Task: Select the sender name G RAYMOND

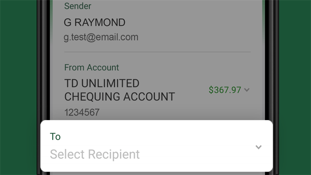Action: [x=95, y=22]
